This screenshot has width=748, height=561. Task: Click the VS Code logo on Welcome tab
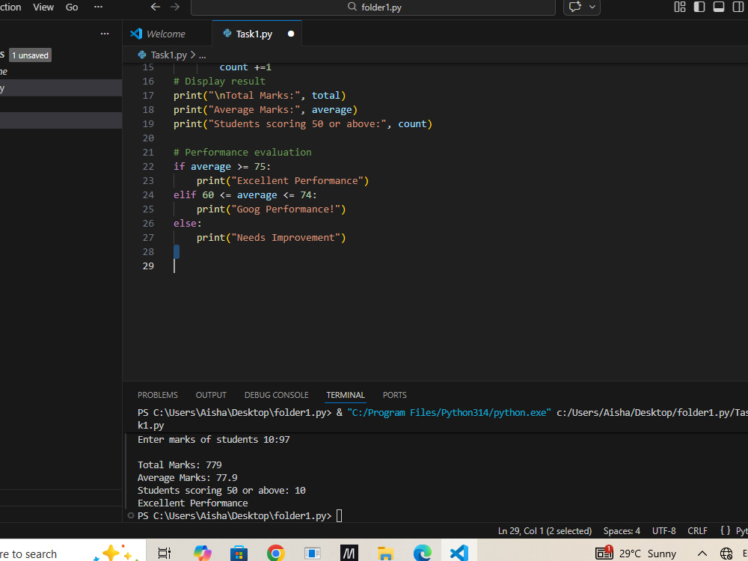tap(136, 34)
